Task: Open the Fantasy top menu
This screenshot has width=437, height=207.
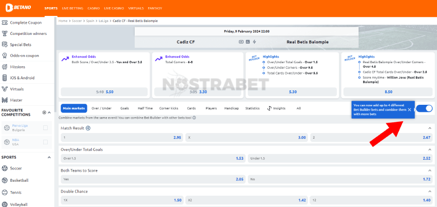Action: tap(155, 8)
